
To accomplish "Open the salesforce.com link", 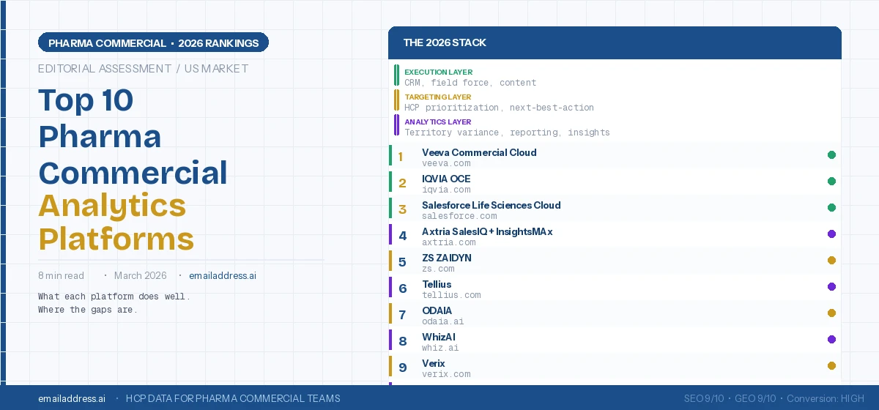I will pyautogui.click(x=459, y=216).
